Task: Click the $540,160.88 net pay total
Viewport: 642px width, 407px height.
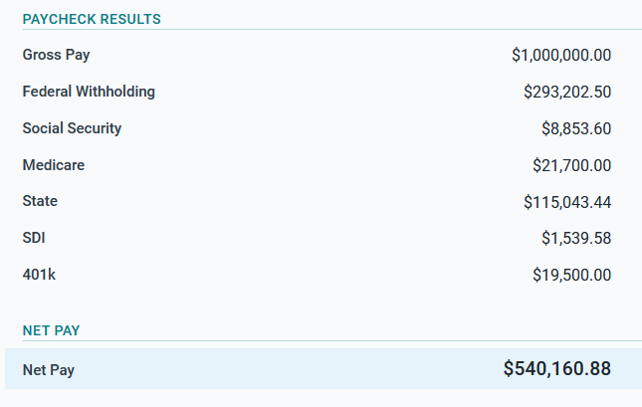Action: coord(557,368)
